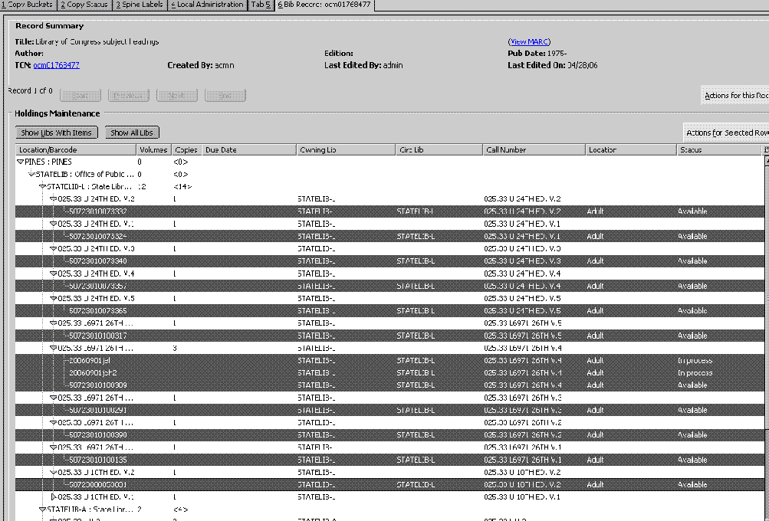The width and height of the screenshot is (769, 521).
Task: Open the Actions for this Record menu
Action: click(x=735, y=96)
